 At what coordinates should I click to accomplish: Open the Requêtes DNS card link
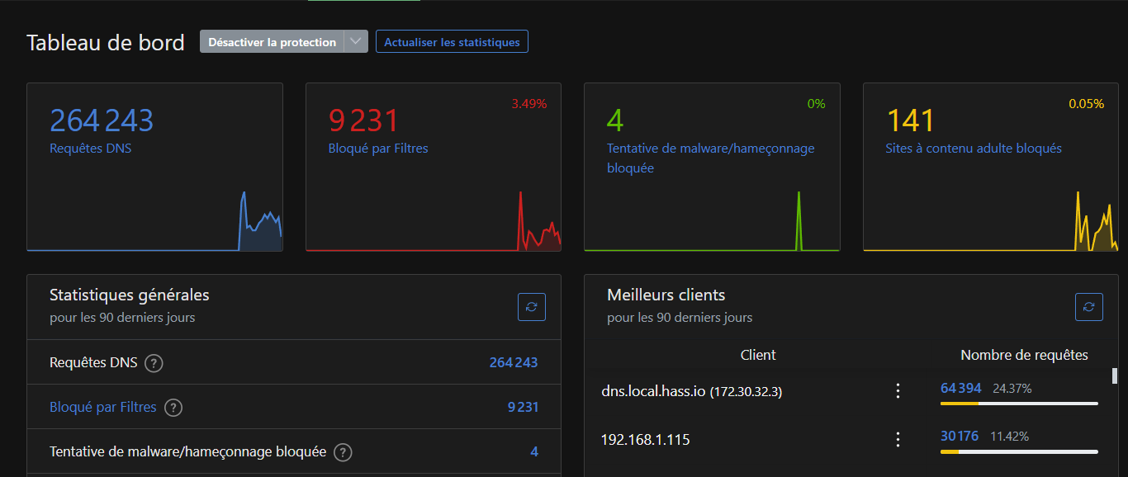pos(90,149)
